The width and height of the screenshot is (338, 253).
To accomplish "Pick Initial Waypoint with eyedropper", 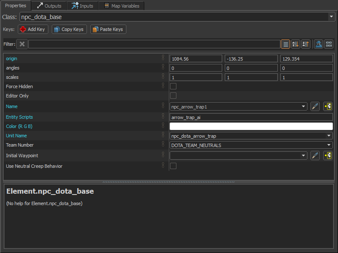I will 315,156.
